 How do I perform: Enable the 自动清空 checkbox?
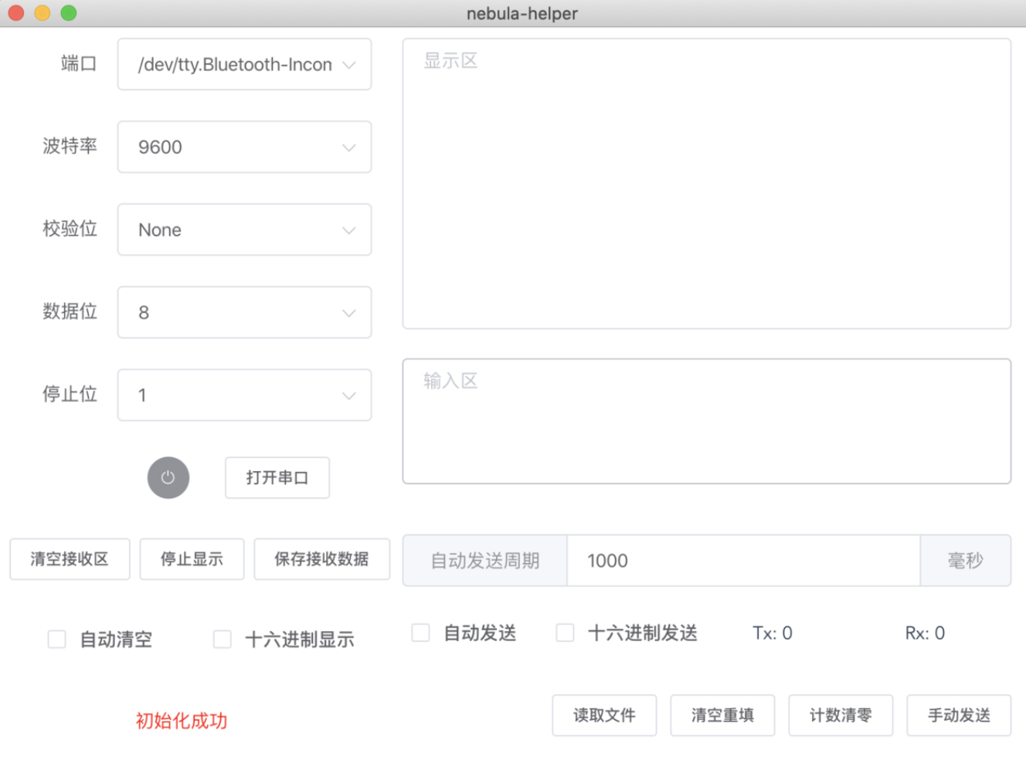[x=56, y=639]
